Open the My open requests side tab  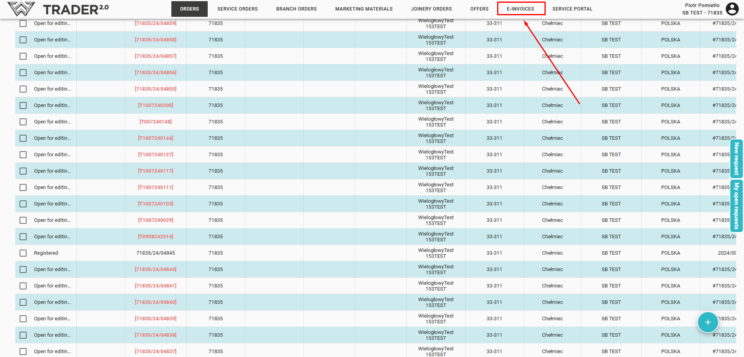(x=736, y=205)
